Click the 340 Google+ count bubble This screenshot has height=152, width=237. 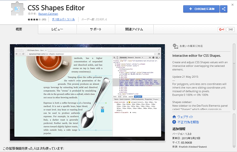pyautogui.click(x=230, y=29)
